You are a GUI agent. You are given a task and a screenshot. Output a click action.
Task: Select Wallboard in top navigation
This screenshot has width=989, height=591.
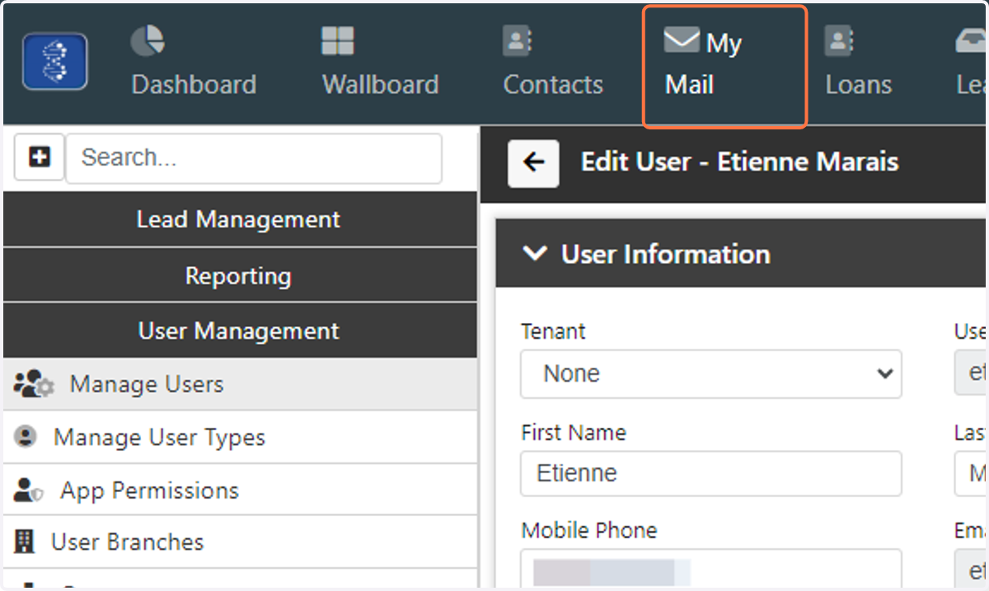click(380, 62)
